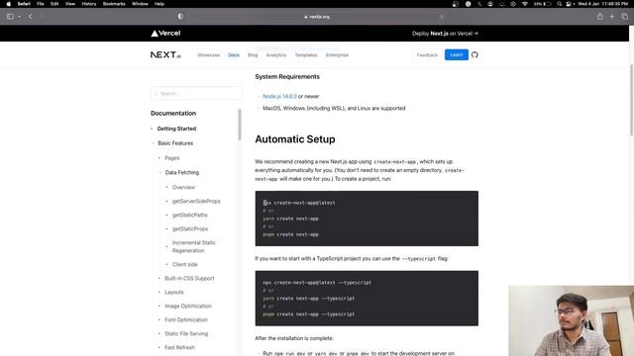Toggle the Safari sidebar
The height and width of the screenshot is (356, 634).
coord(10,17)
